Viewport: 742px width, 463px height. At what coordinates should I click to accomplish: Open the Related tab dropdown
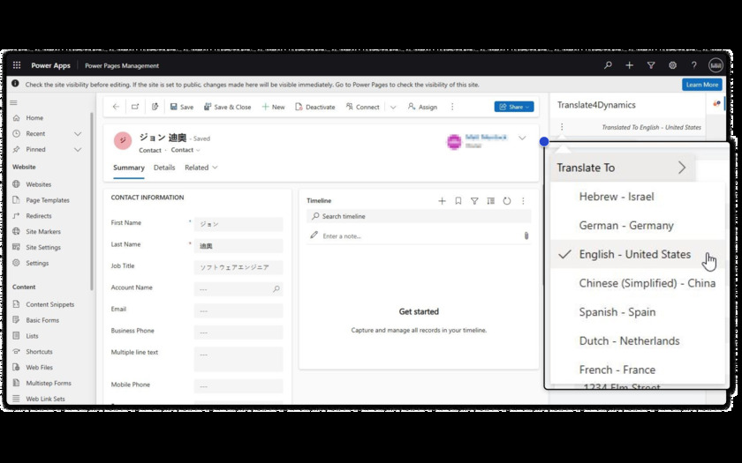point(201,168)
